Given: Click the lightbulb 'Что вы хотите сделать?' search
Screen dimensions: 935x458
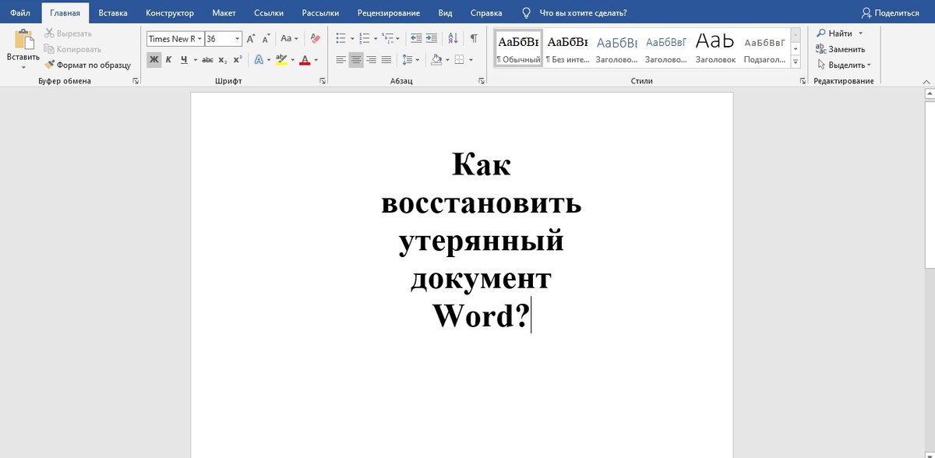Looking at the screenshot, I should (574, 12).
